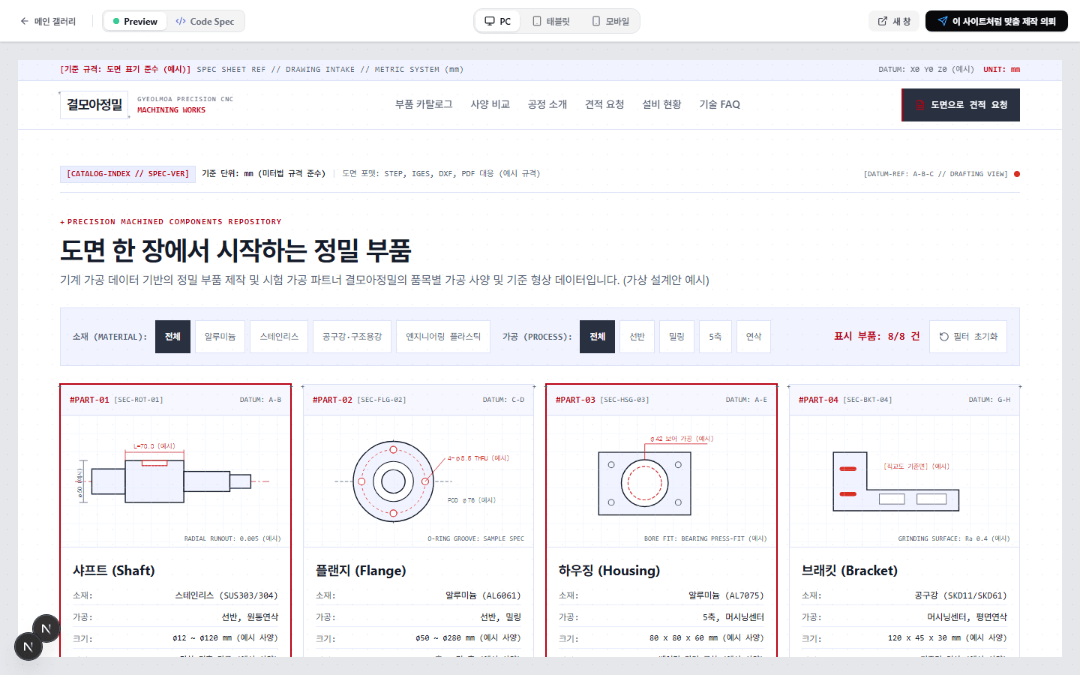Click the #PART-04 label
The width and height of the screenshot is (1080, 675).
818,400
